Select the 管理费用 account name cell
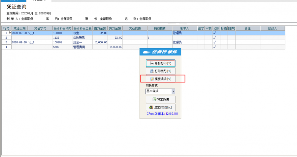The image size is (297, 157). click(82, 47)
